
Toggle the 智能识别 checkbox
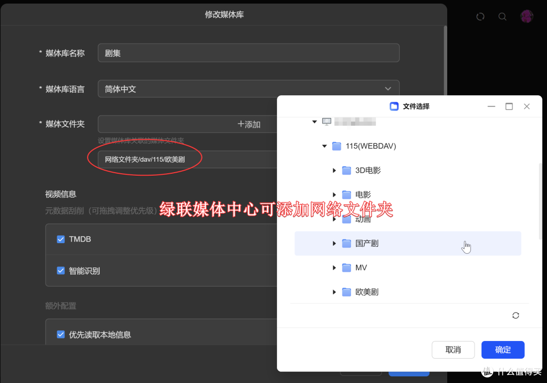[x=61, y=271]
